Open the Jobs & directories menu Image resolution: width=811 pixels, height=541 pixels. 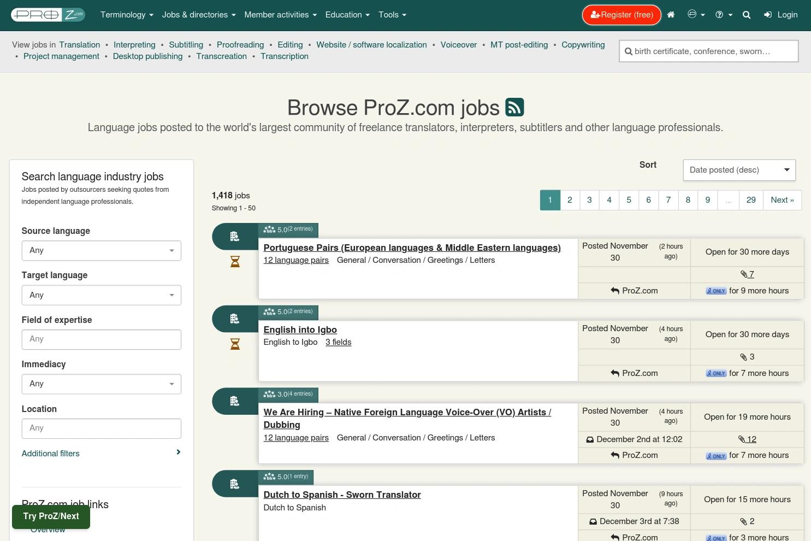coord(199,15)
